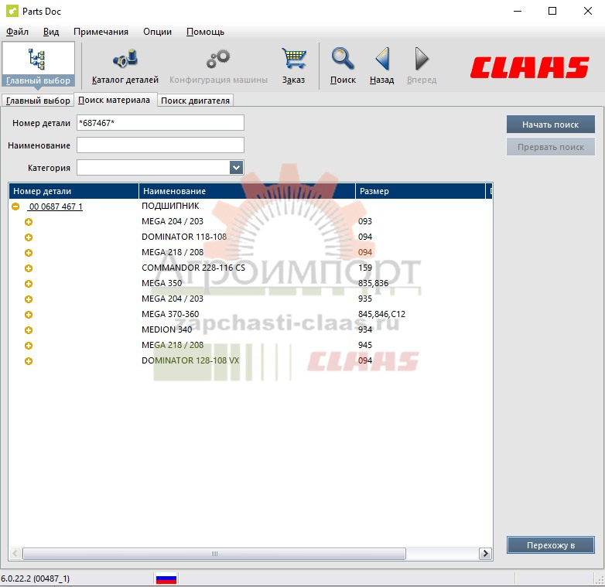605x587 pixels.
Task: Expand the MEGA 350 row
Action: 29,284
